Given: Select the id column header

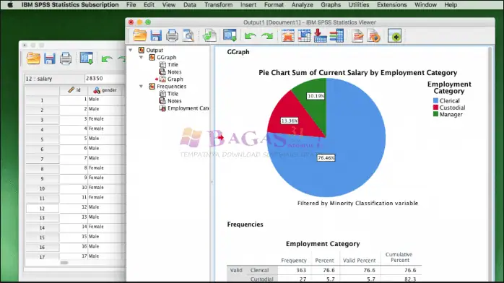Looking at the screenshot, I should tap(74, 90).
